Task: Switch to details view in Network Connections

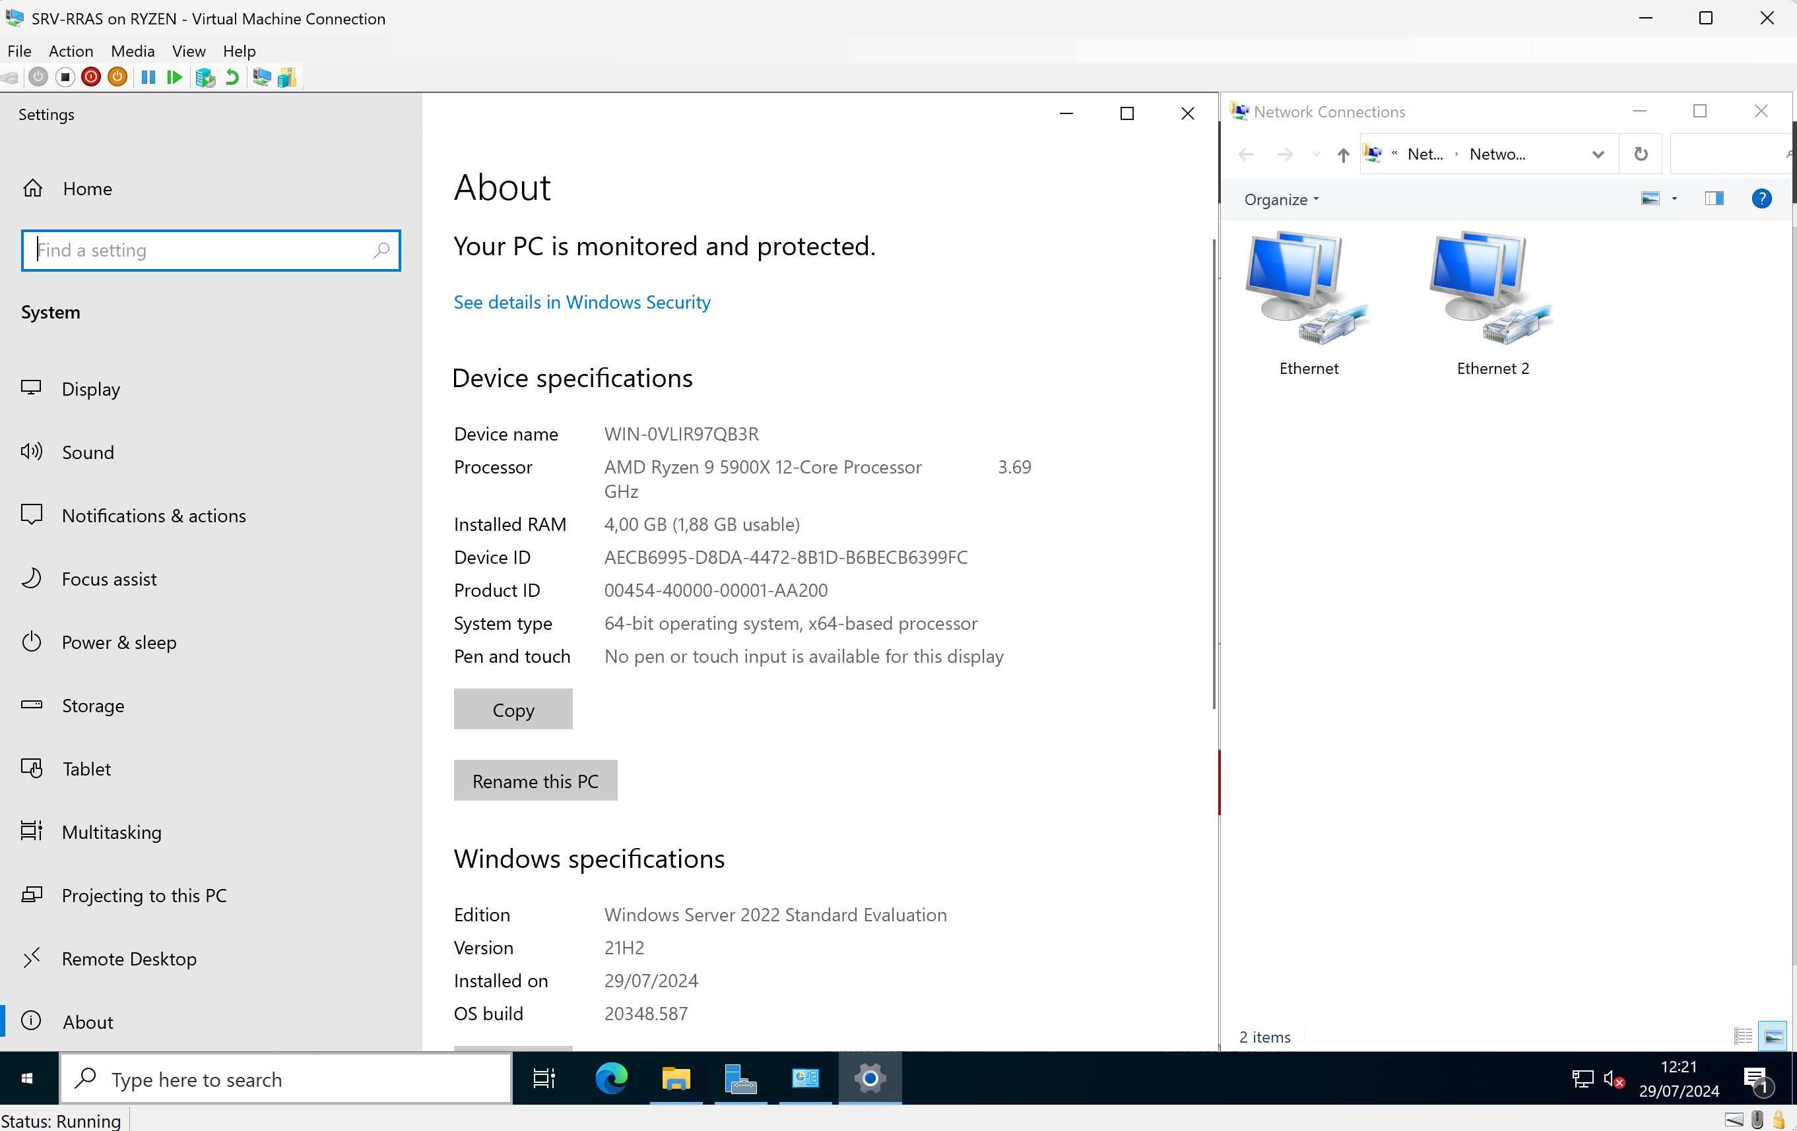Action: click(x=1742, y=1036)
